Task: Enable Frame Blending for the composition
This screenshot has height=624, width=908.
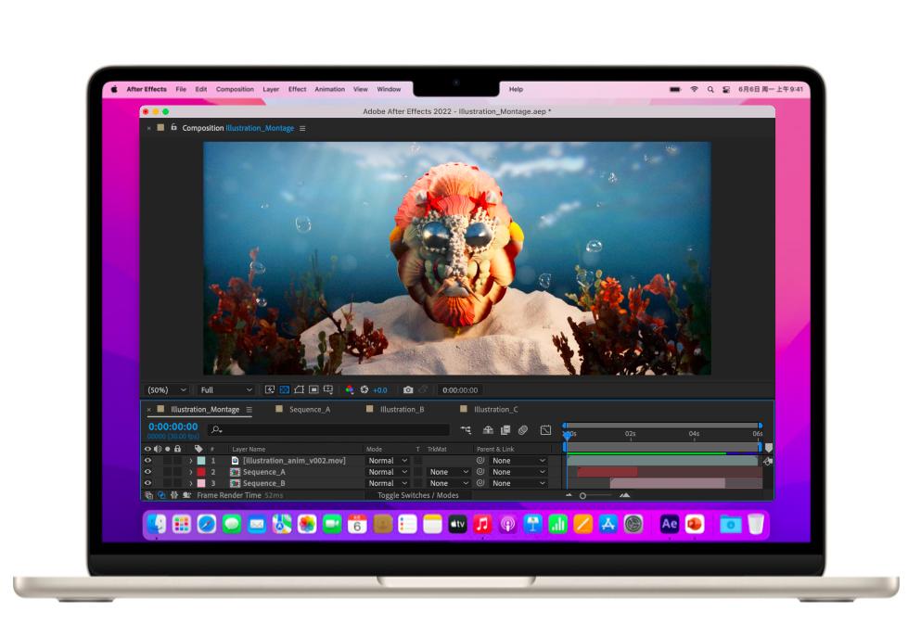Action: click(x=505, y=429)
